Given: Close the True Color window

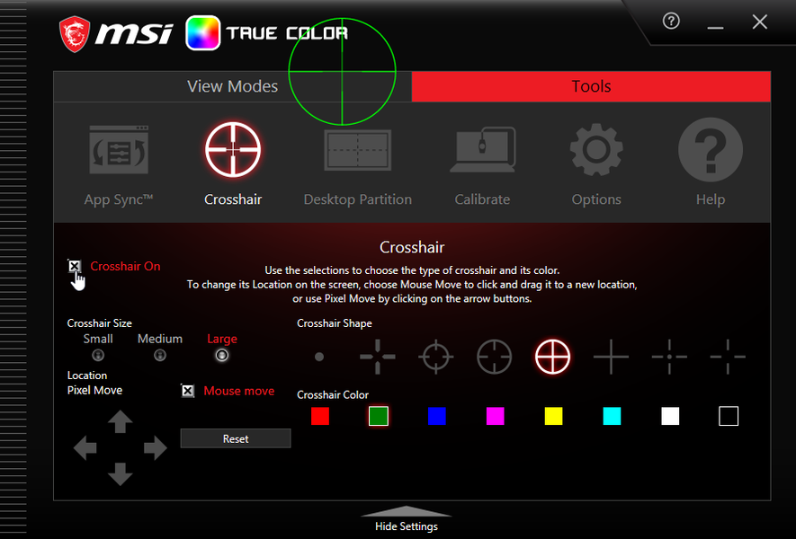Looking at the screenshot, I should [760, 22].
